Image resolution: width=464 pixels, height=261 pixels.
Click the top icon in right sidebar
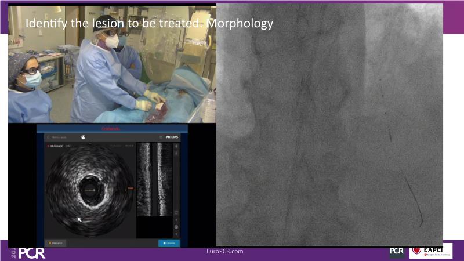(176, 146)
